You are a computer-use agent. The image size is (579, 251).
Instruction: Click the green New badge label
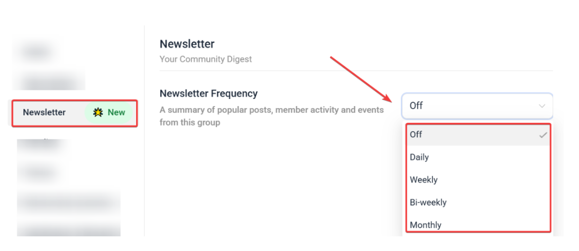[116, 112]
